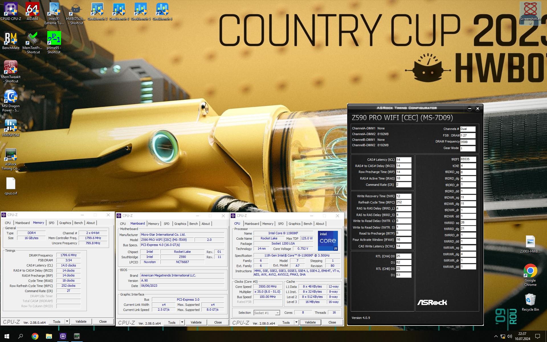Switch to SPD tab in Memory CPU-Z window
Screen dimensions: 547x342
pos(51,223)
